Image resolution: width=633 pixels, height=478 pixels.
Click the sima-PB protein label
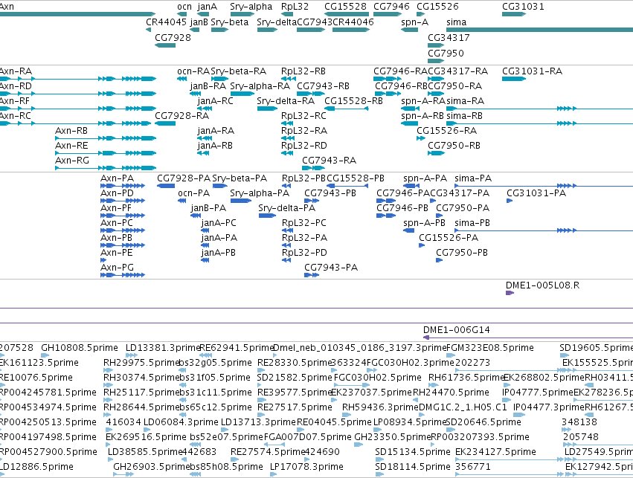472,223
